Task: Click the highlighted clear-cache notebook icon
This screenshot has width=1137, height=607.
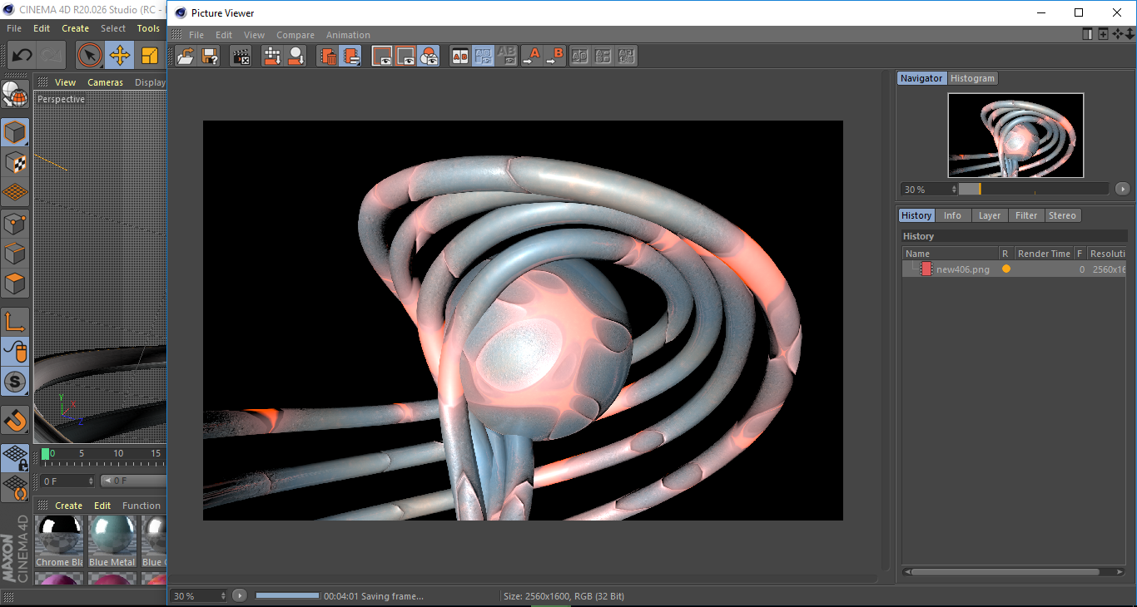Action: (351, 57)
